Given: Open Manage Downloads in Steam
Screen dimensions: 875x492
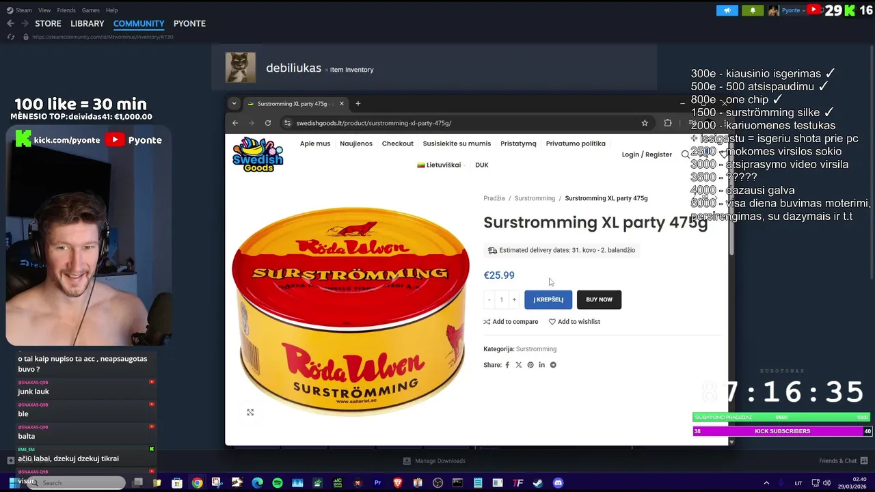Looking at the screenshot, I should 435,461.
